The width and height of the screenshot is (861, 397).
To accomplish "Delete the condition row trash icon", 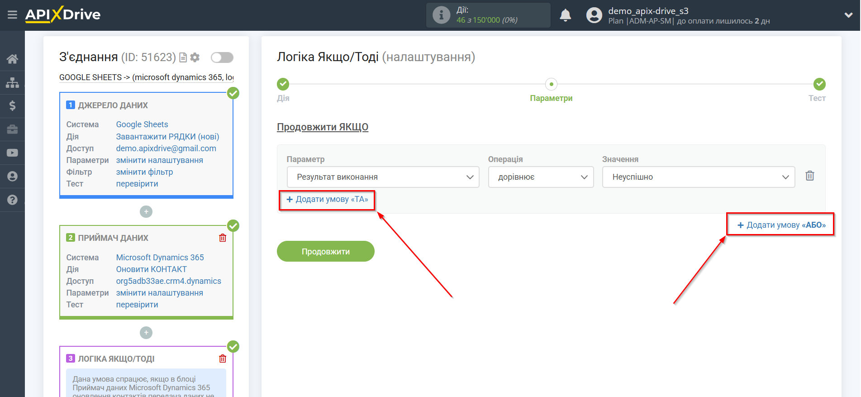I will [810, 176].
